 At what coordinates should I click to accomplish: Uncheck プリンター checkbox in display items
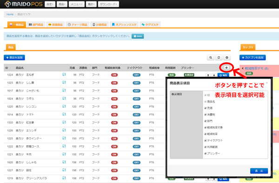206,153
